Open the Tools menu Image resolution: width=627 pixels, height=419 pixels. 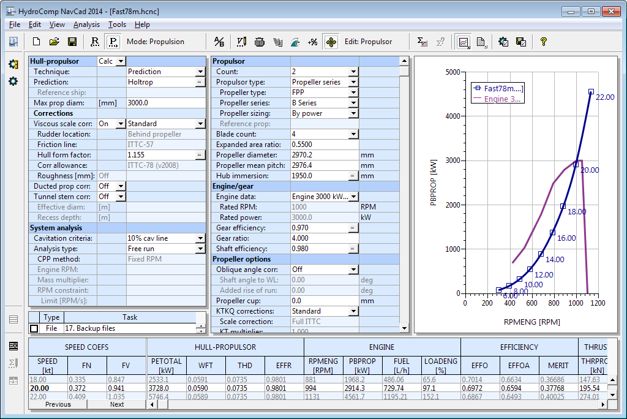coord(117,25)
